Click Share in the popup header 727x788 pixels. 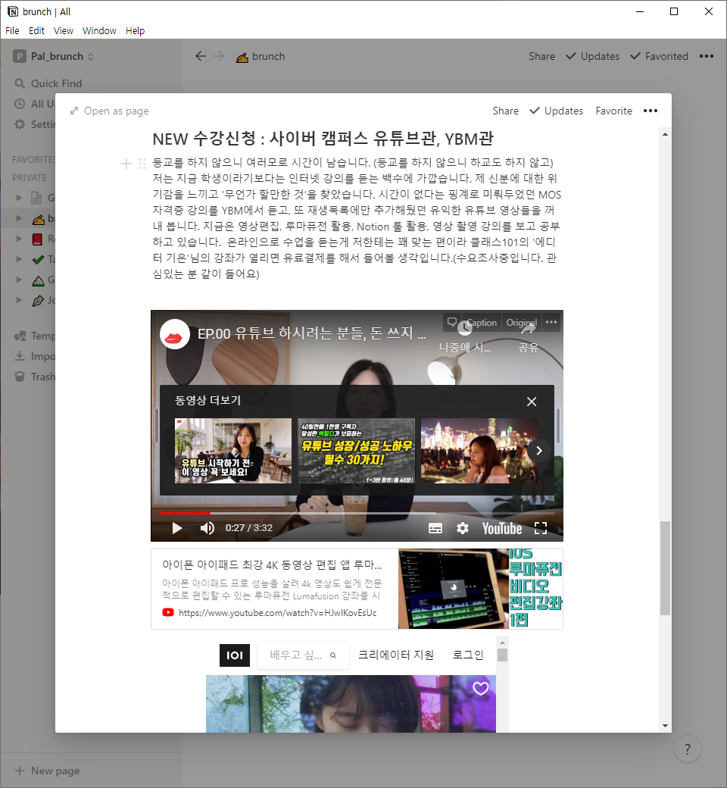[x=505, y=111]
